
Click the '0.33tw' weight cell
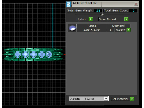pos(121,30)
